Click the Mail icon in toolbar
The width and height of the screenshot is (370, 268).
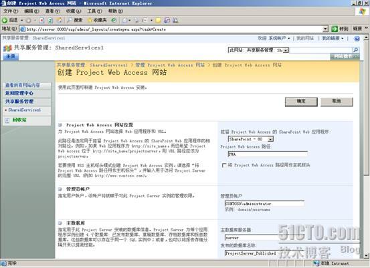coord(125,20)
